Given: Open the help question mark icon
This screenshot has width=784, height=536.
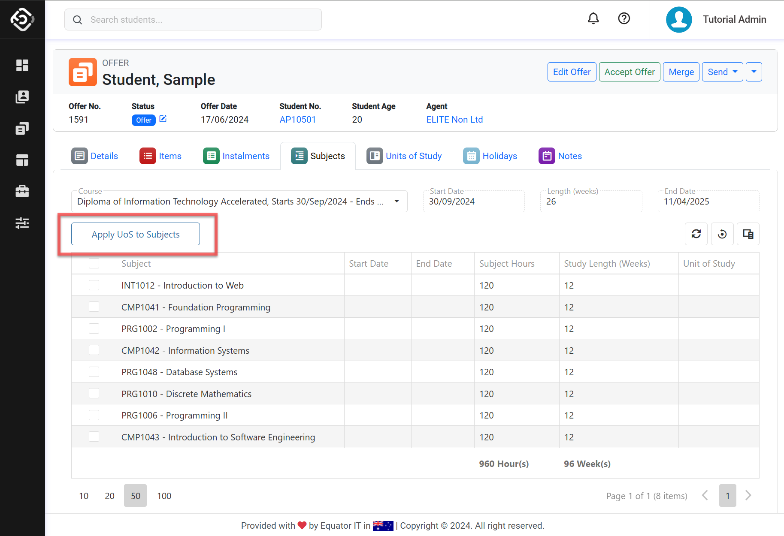Looking at the screenshot, I should click(624, 19).
